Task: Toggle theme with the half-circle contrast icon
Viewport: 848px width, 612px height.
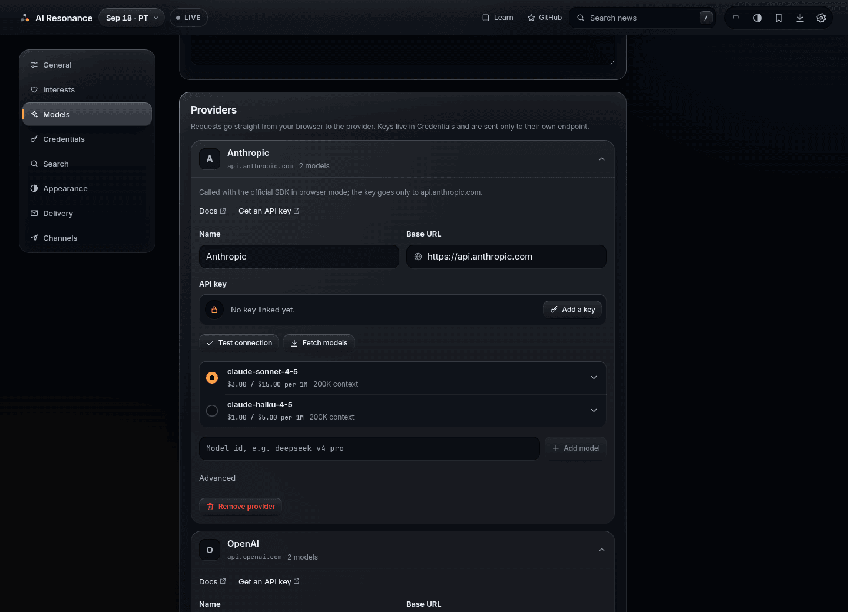Action: (757, 18)
